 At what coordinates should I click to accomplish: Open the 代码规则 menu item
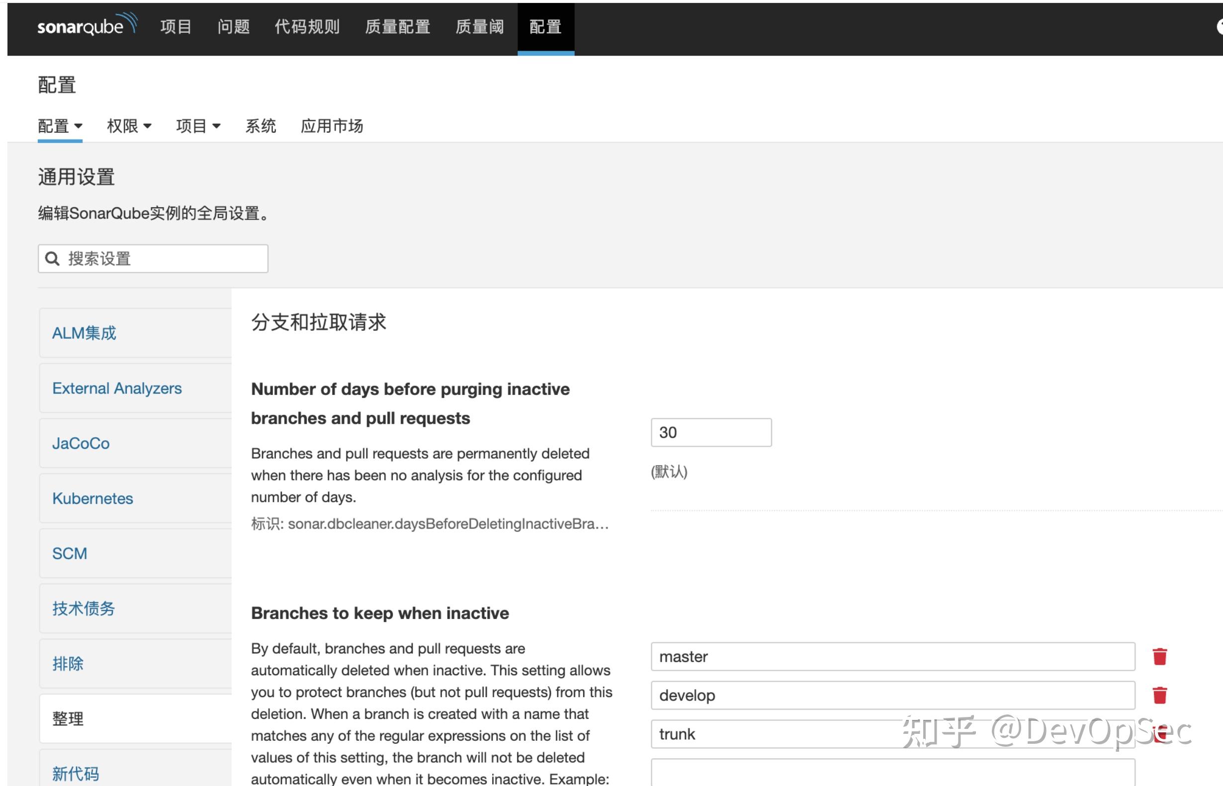click(307, 26)
